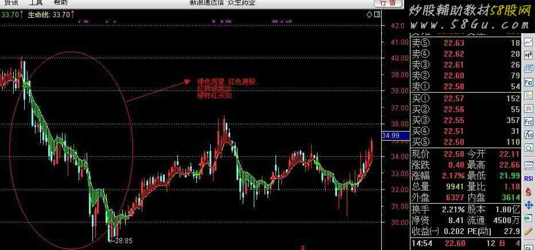Click the 外盘 value 6327
This screenshot has height=250, width=535.
click(455, 197)
